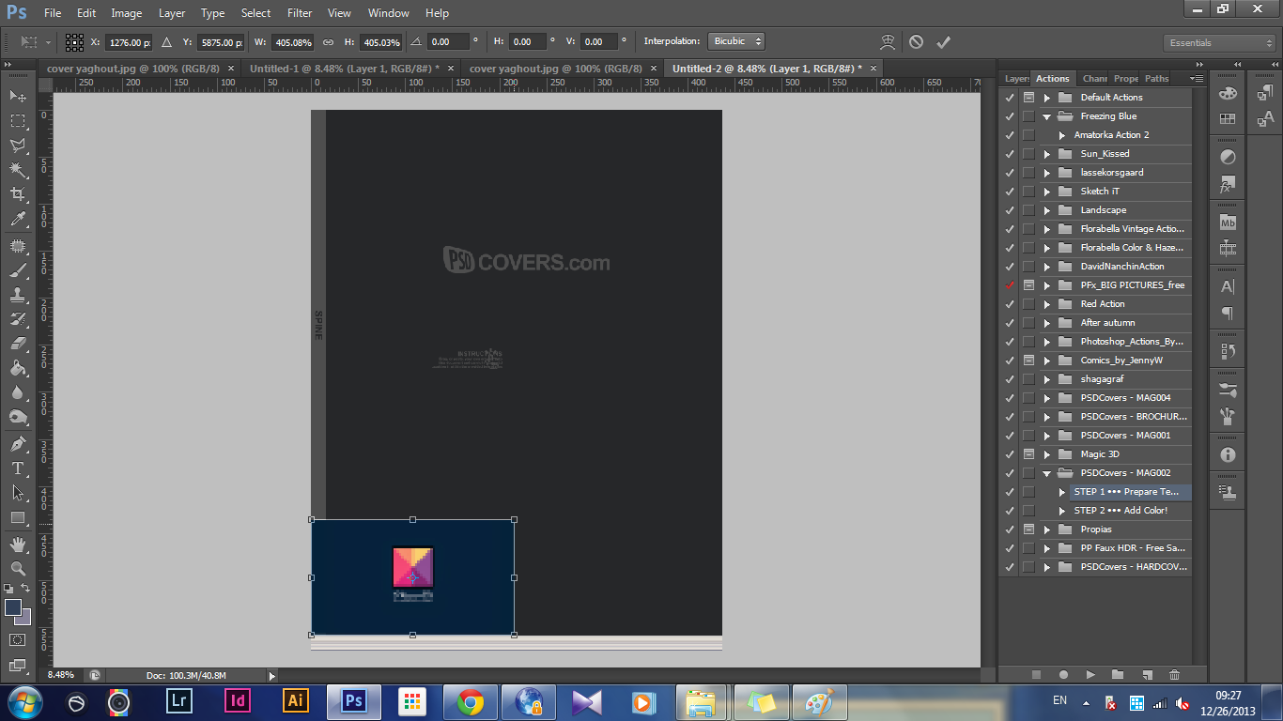Toggle the red checkmark for PFx_BIG PICTURES_free
This screenshot has height=721, width=1283.
pos(1010,285)
